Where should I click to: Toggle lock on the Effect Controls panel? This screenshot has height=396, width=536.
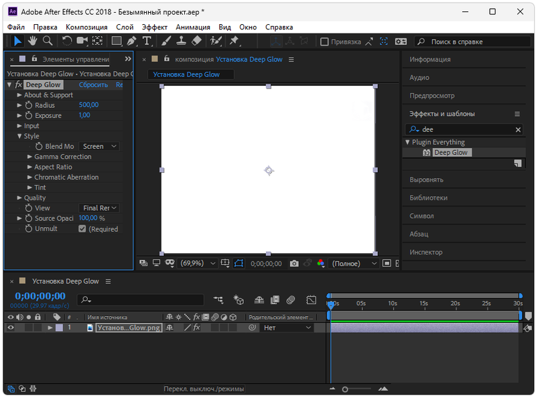(34, 58)
